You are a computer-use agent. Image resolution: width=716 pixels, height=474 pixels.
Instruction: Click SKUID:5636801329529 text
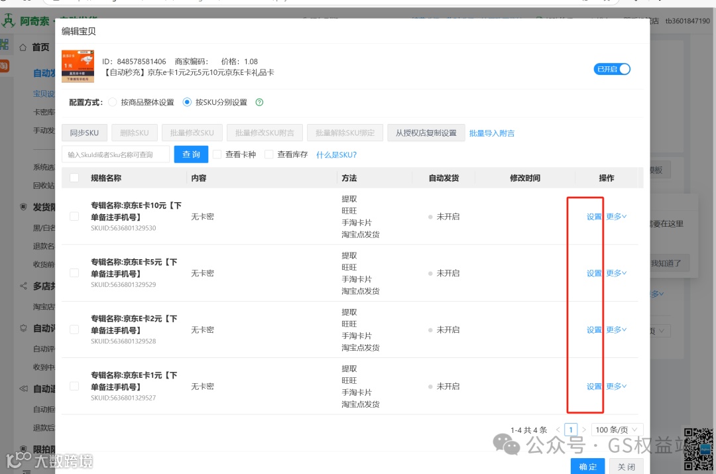(123, 284)
